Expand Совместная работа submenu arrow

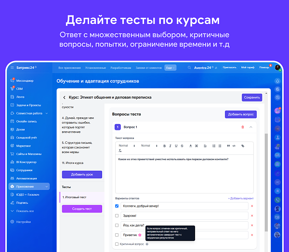tap(47, 113)
